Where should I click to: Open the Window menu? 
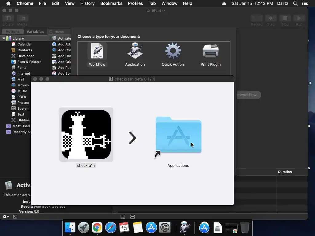point(169,3)
